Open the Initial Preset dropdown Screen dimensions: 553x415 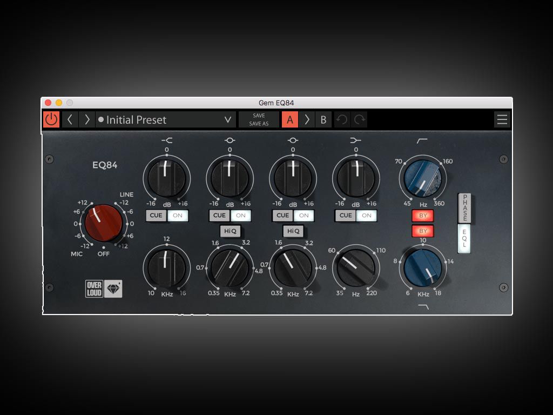coord(165,119)
